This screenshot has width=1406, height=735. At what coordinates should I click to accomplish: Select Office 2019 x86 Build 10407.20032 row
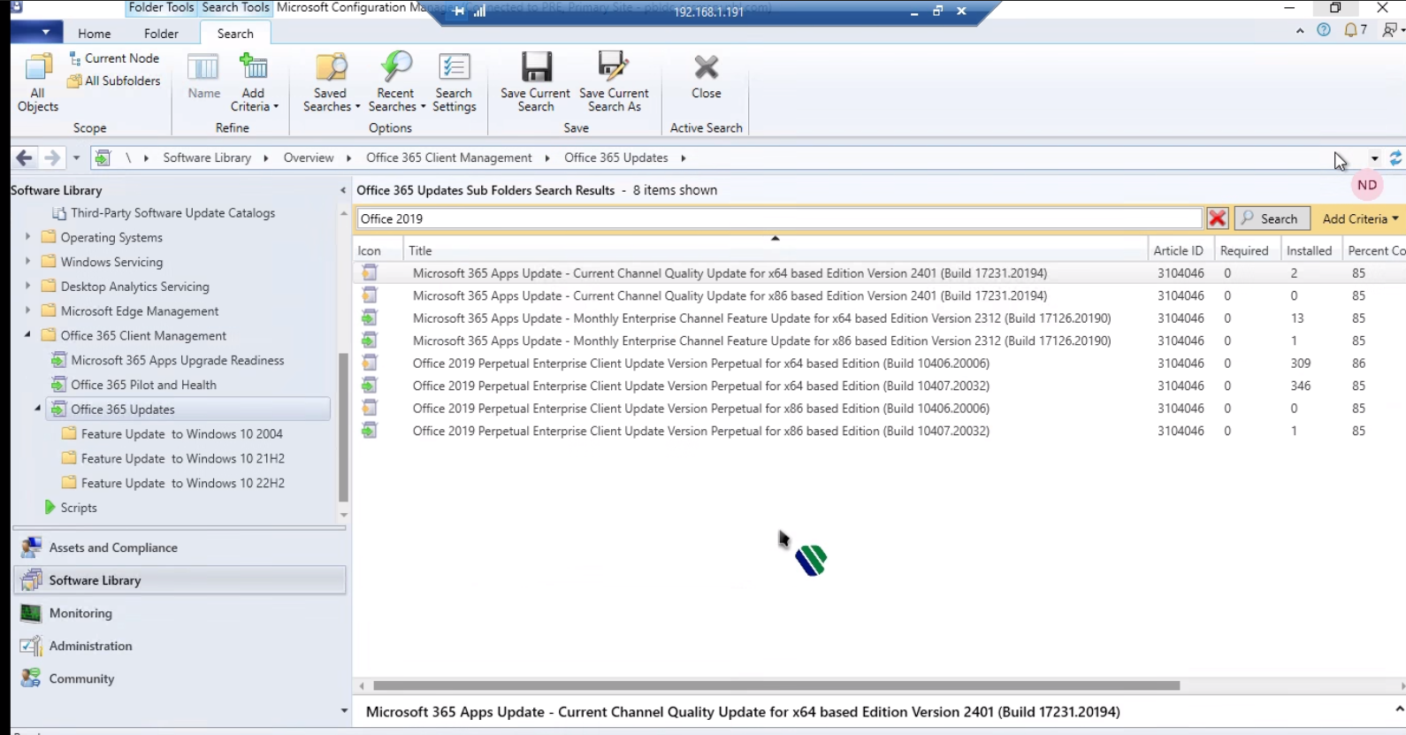tap(879, 431)
